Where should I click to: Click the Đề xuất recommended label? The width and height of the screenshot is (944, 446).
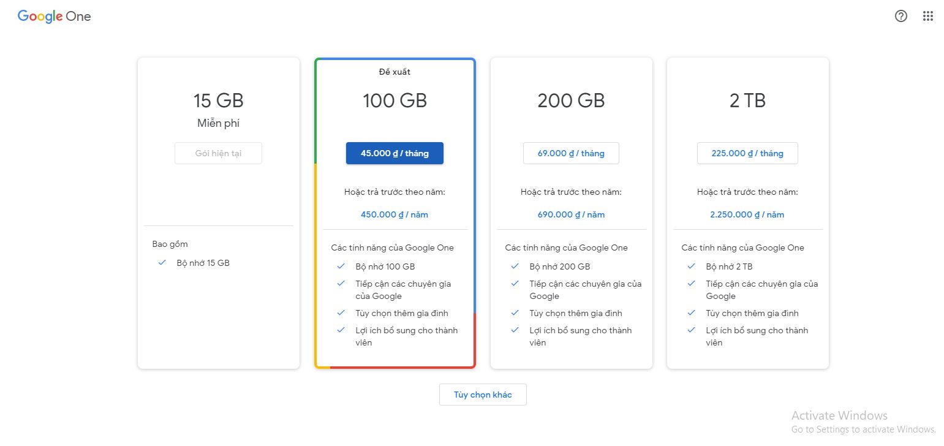coord(395,72)
